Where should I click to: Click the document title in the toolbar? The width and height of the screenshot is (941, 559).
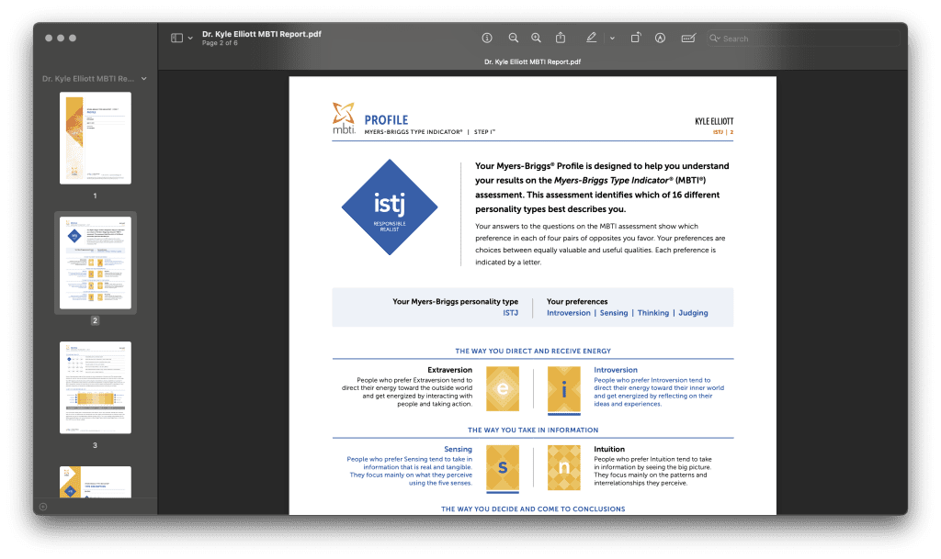pos(261,34)
